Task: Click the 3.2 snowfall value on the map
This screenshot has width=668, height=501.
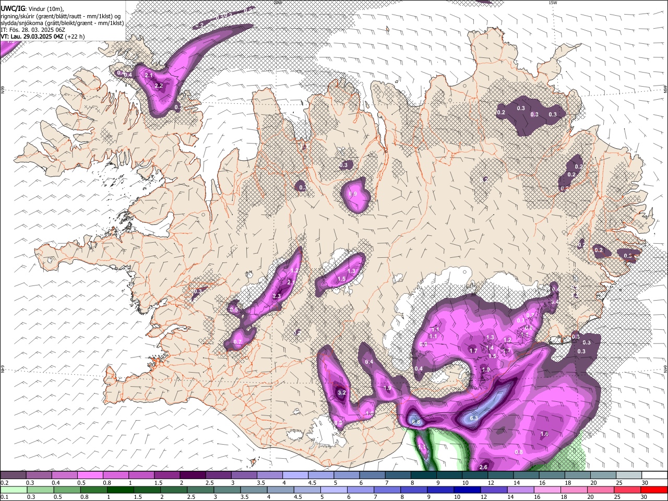Action: pyautogui.click(x=342, y=392)
